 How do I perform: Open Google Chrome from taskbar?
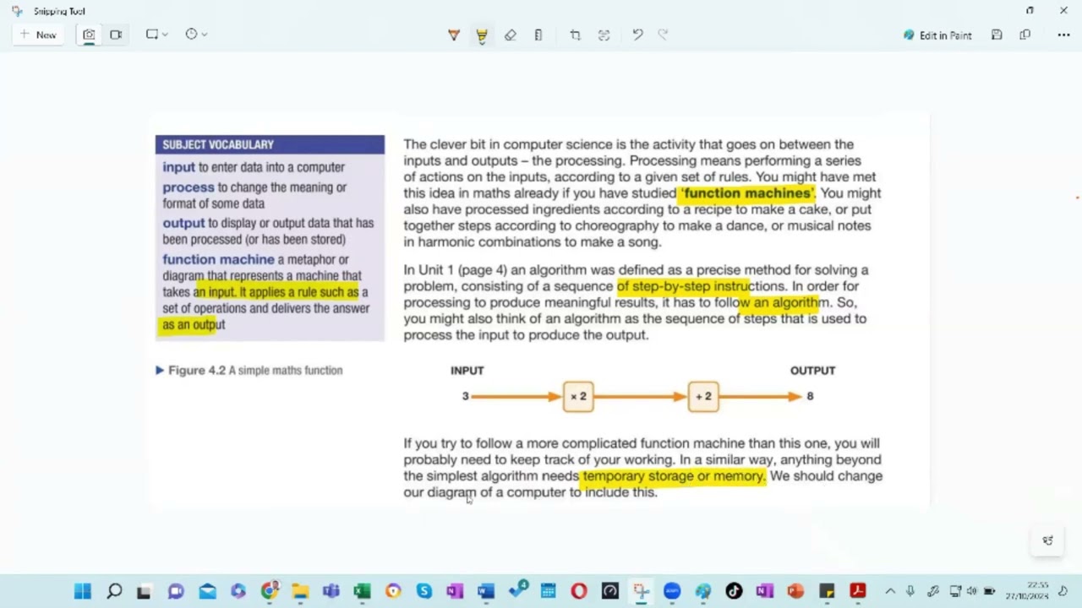tap(269, 591)
